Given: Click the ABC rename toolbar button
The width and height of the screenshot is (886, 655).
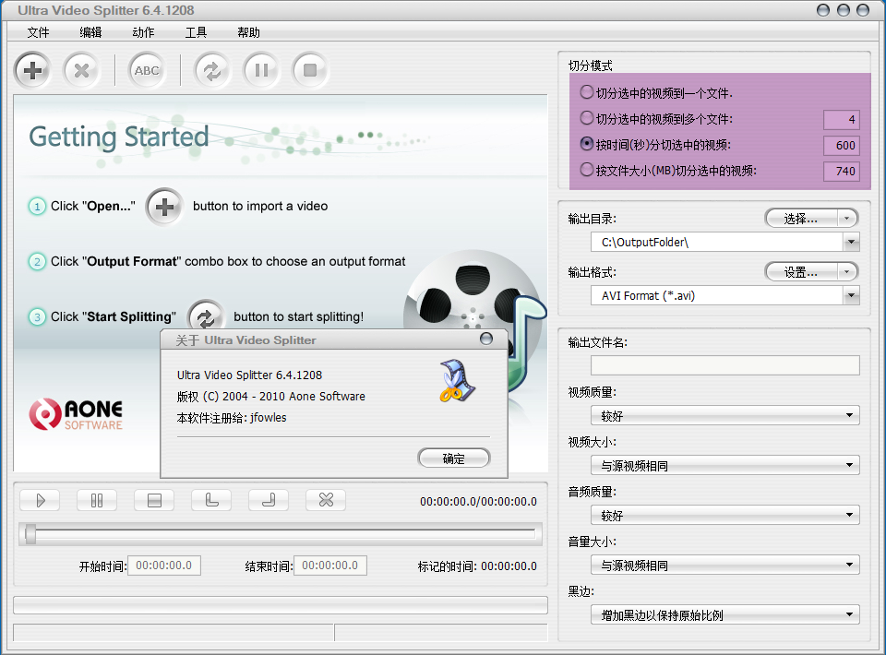Looking at the screenshot, I should click(147, 71).
